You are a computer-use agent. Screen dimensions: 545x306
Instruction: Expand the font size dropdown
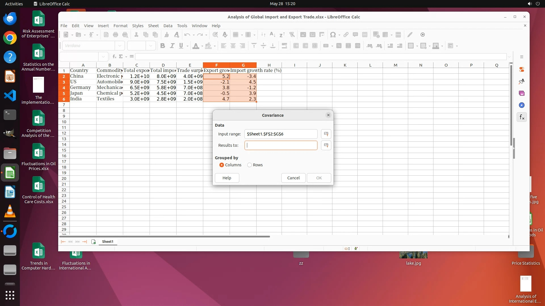point(151,46)
